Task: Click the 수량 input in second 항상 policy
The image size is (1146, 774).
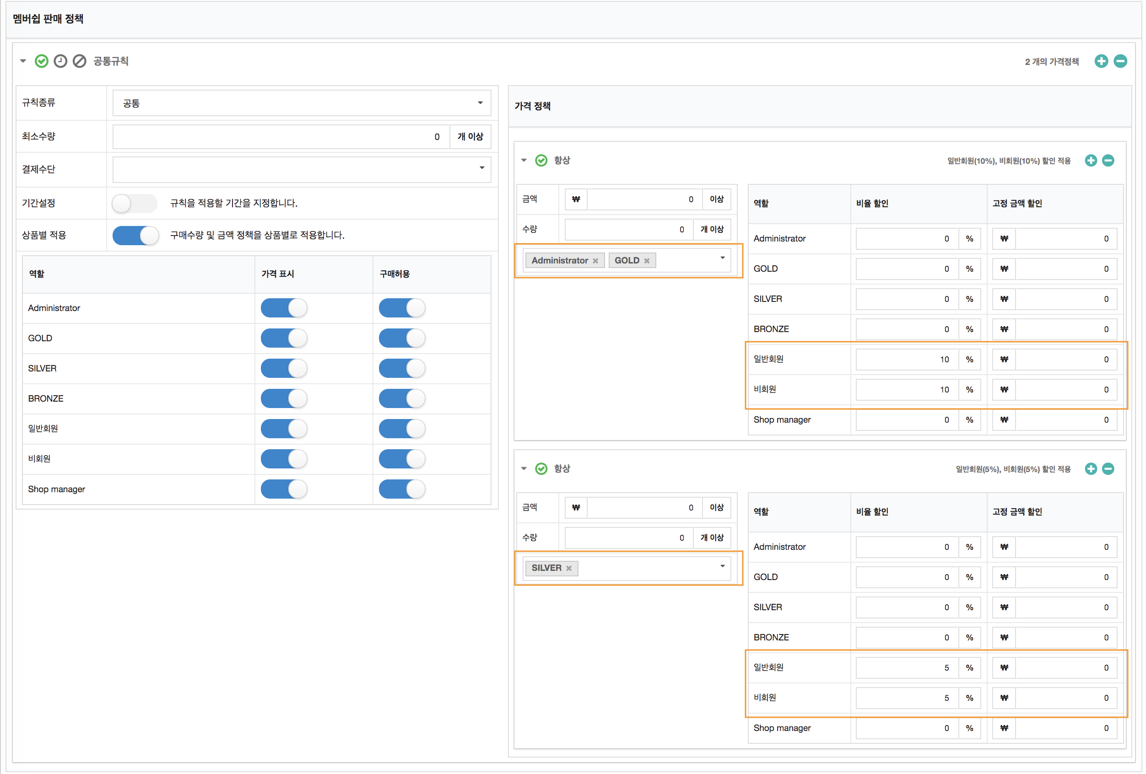Action: (x=629, y=537)
